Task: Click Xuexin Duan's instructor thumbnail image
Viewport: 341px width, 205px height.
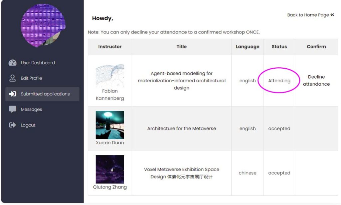Action: point(110,125)
